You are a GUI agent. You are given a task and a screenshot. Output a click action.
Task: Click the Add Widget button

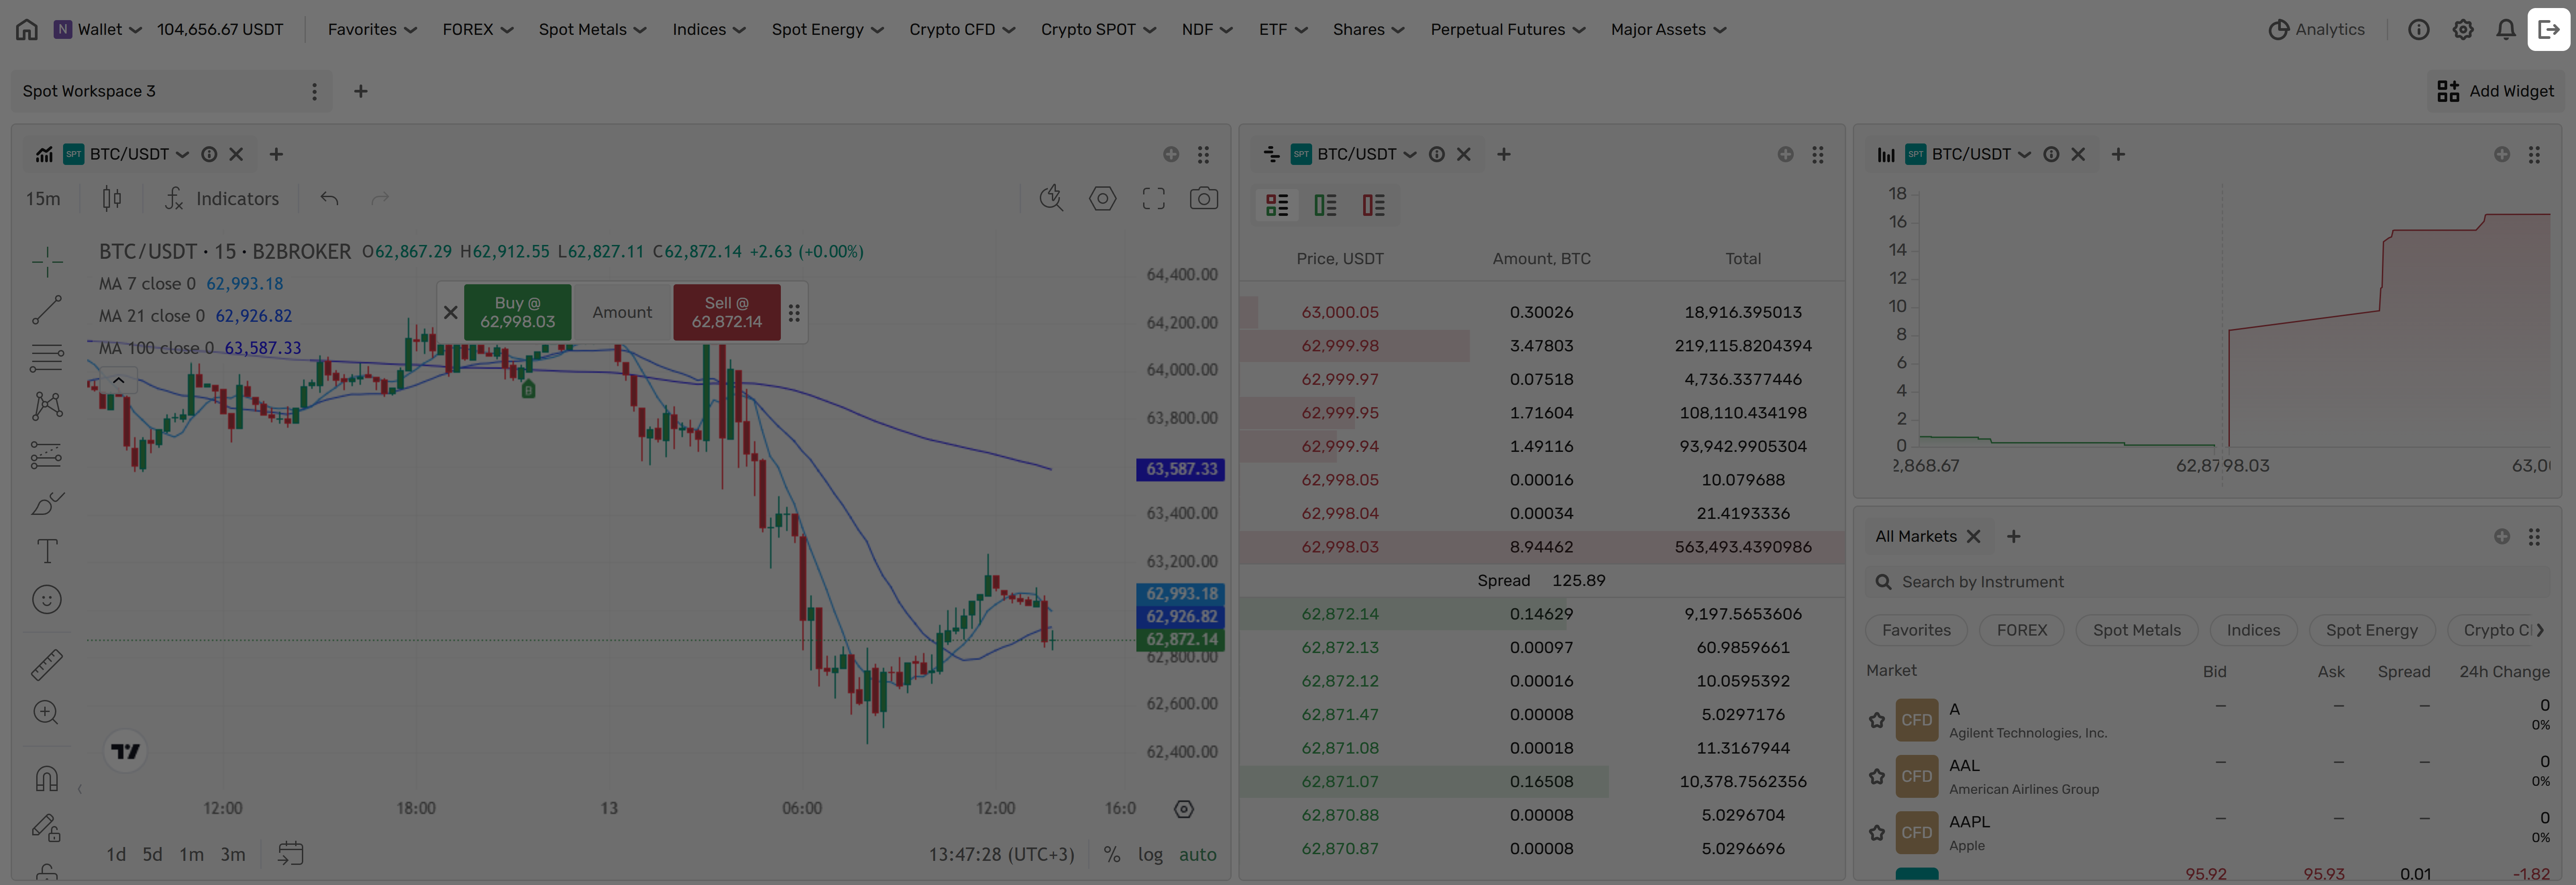click(2495, 92)
